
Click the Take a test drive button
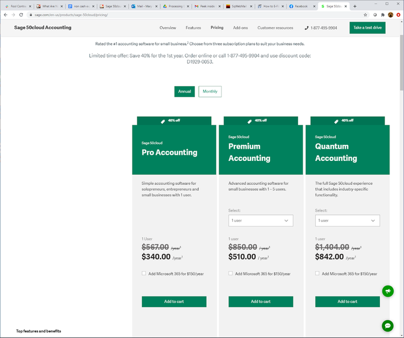pyautogui.click(x=367, y=27)
